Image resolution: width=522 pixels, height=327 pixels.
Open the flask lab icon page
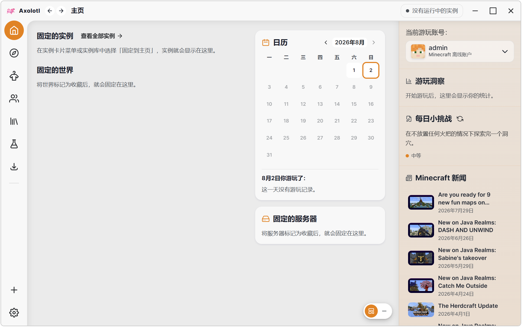click(14, 144)
